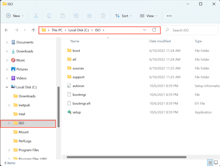Click the Paste clipboard icon
The image size is (220, 166).
63,16
